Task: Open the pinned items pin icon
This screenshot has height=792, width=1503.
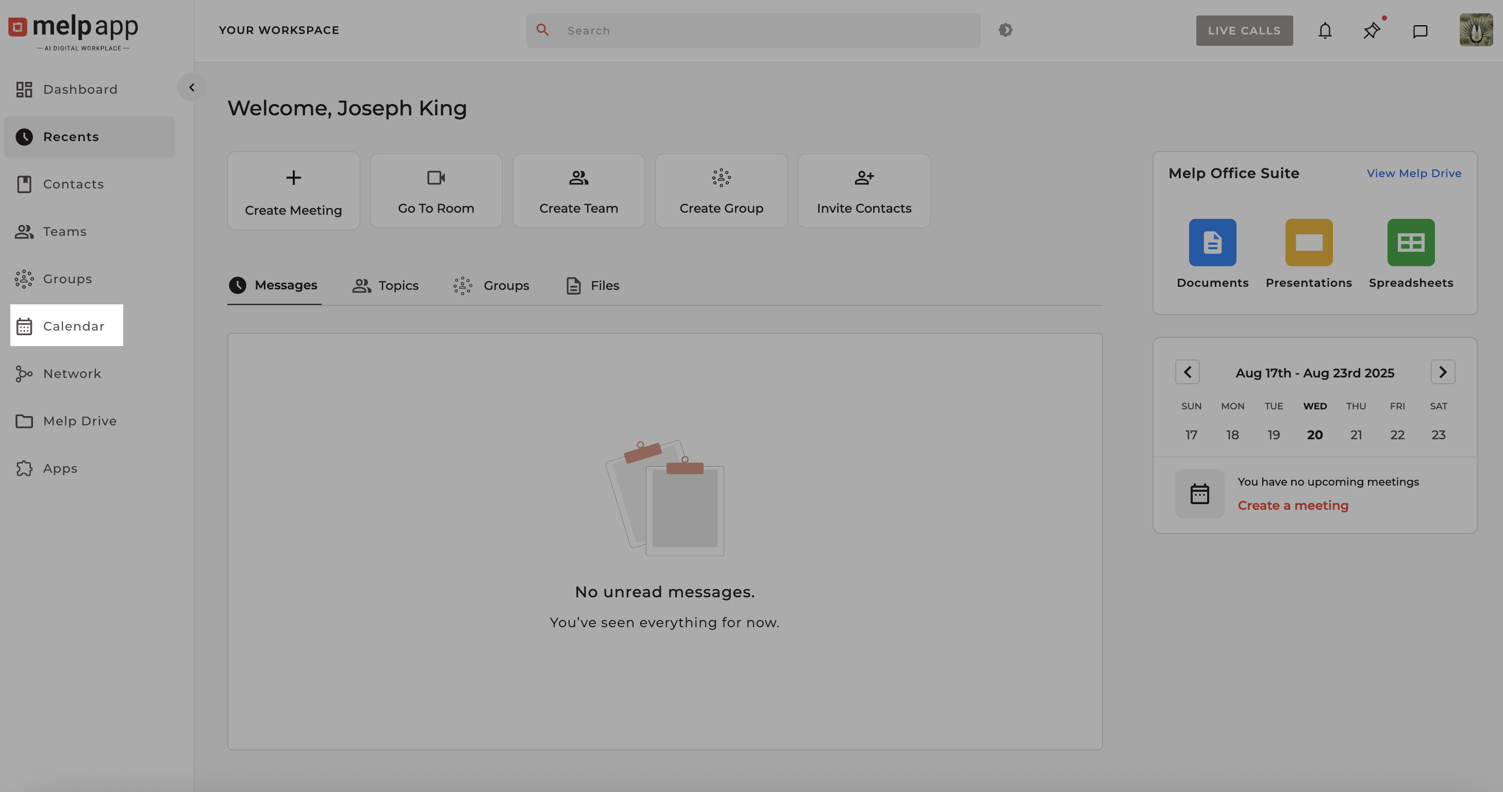Action: [x=1372, y=30]
